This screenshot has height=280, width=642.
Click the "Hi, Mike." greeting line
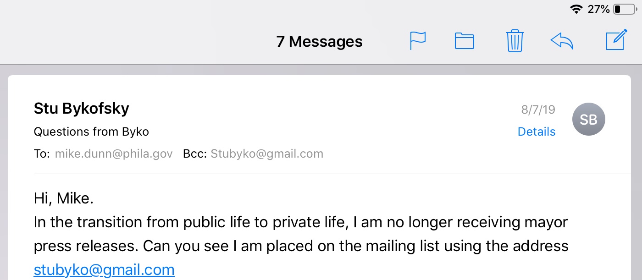click(64, 199)
